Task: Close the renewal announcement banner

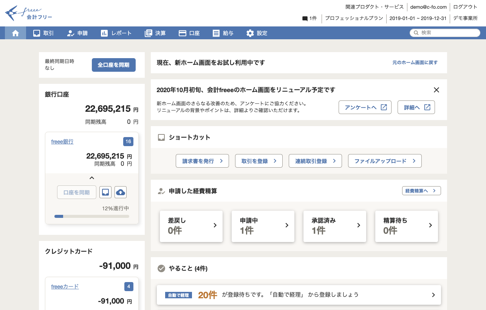Action: pos(436,90)
